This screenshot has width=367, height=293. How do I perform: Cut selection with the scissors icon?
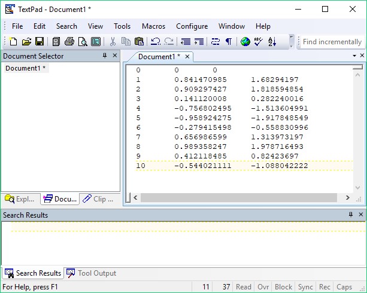click(x=113, y=42)
